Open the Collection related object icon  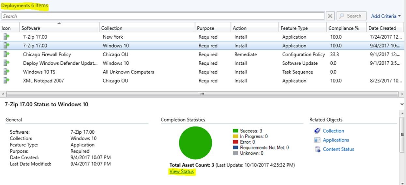click(x=317, y=131)
